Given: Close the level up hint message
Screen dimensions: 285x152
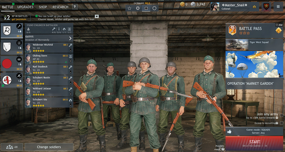Looking at the screenshot, I should [x=97, y=16].
